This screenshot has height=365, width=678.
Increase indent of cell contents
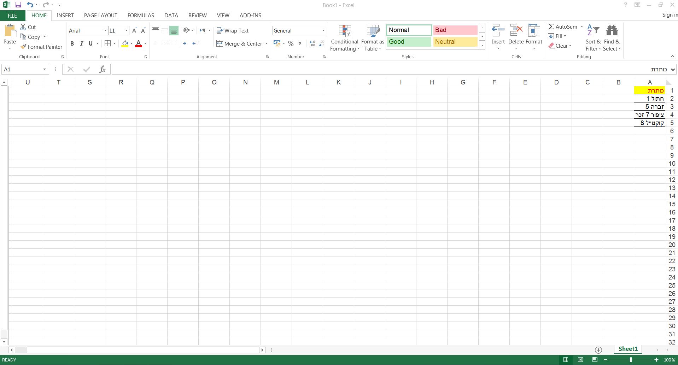click(195, 43)
